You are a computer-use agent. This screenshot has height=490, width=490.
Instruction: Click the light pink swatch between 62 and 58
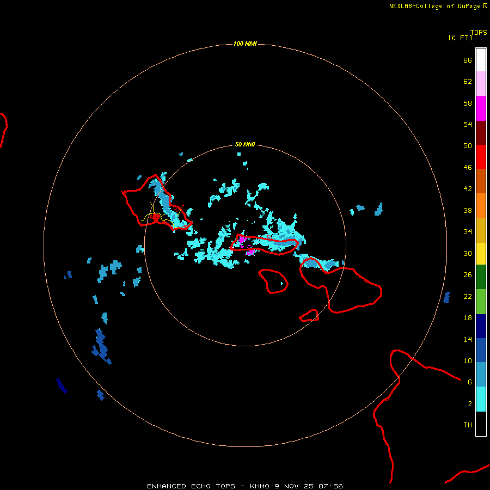pos(481,83)
